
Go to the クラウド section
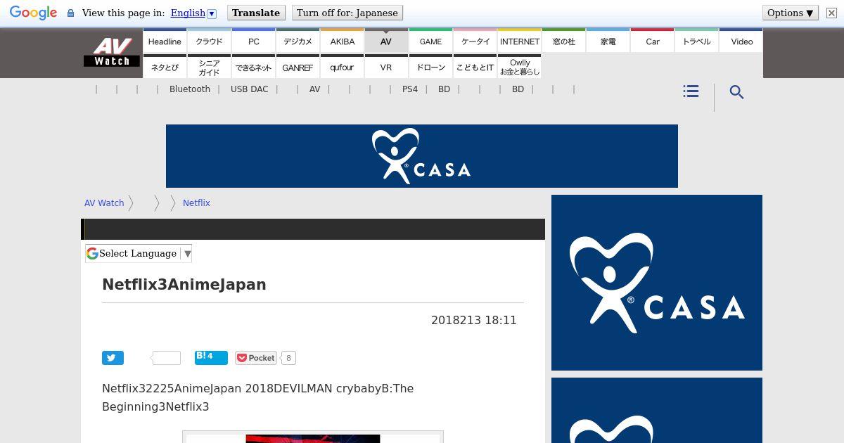click(209, 41)
